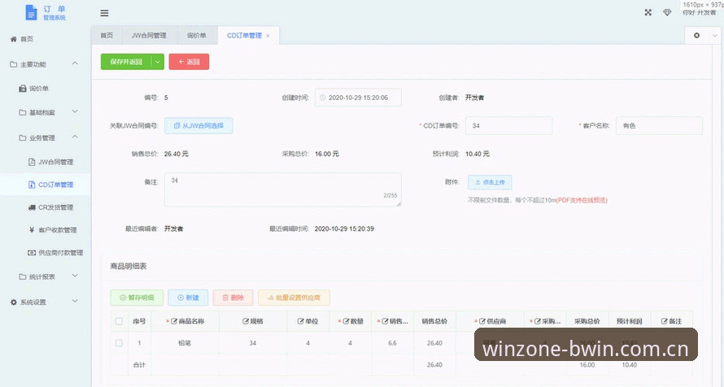Click the 铅笔 product name cell

point(185,343)
